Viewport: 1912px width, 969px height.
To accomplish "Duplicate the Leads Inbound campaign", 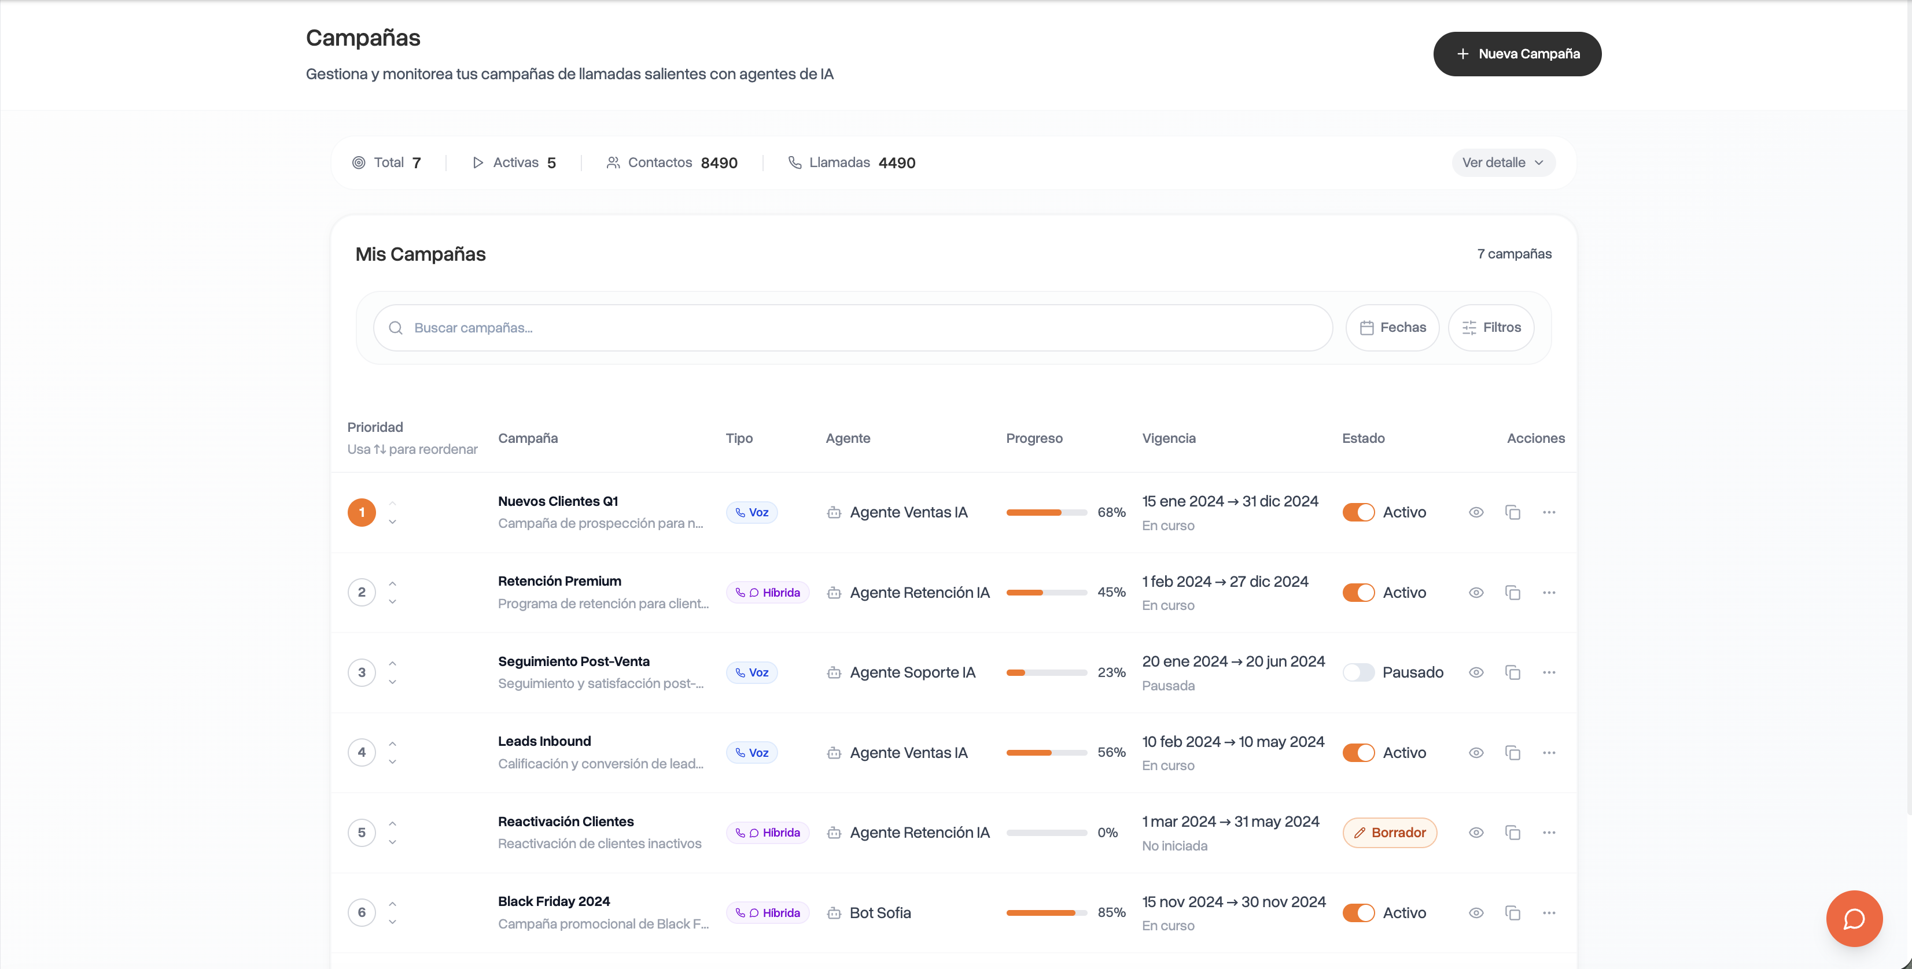I will coord(1512,752).
